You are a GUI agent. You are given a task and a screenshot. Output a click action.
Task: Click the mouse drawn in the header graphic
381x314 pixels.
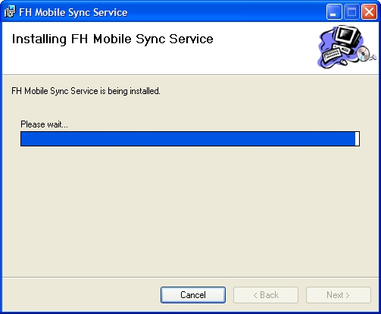tap(344, 61)
